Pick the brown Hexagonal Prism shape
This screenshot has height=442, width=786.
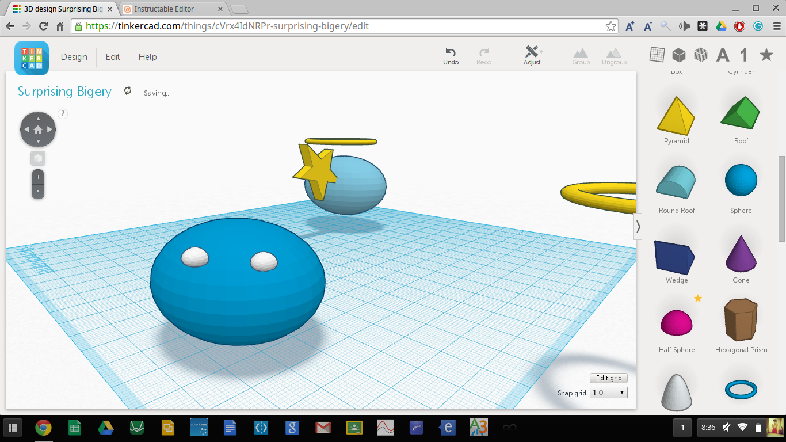pyautogui.click(x=741, y=320)
